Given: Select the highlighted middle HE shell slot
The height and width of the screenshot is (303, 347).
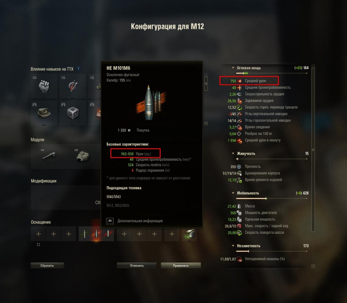Looking at the screenshot, I should [97, 234].
